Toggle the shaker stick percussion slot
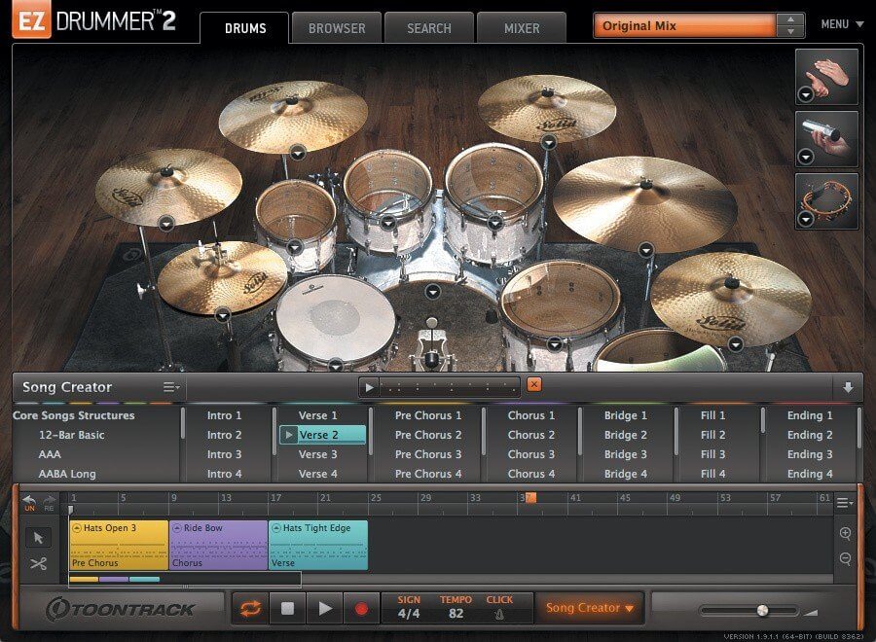876x642 pixels. click(x=826, y=138)
